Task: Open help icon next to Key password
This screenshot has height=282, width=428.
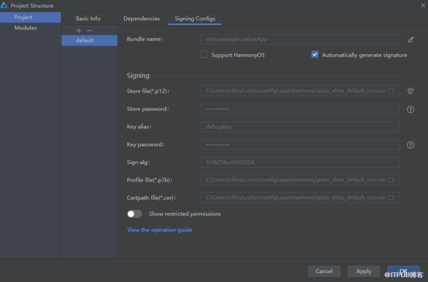Action: click(x=411, y=145)
